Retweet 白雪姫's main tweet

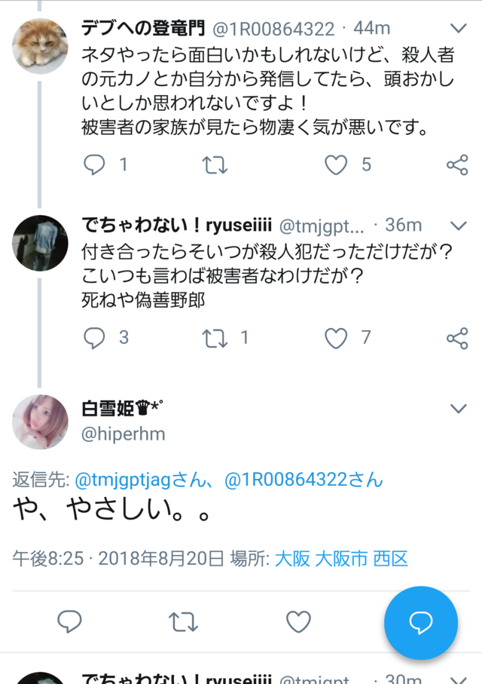click(x=184, y=622)
